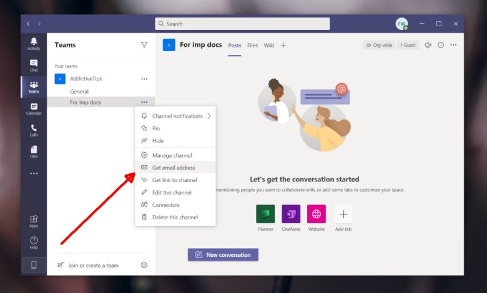Focus the Search box
This screenshot has height=293, width=487.
tap(242, 24)
